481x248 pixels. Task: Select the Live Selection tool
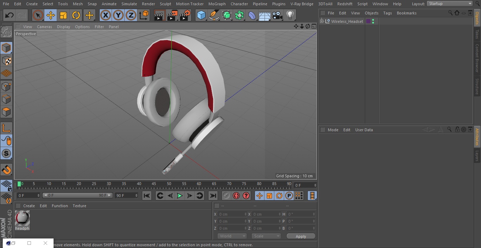(38, 15)
